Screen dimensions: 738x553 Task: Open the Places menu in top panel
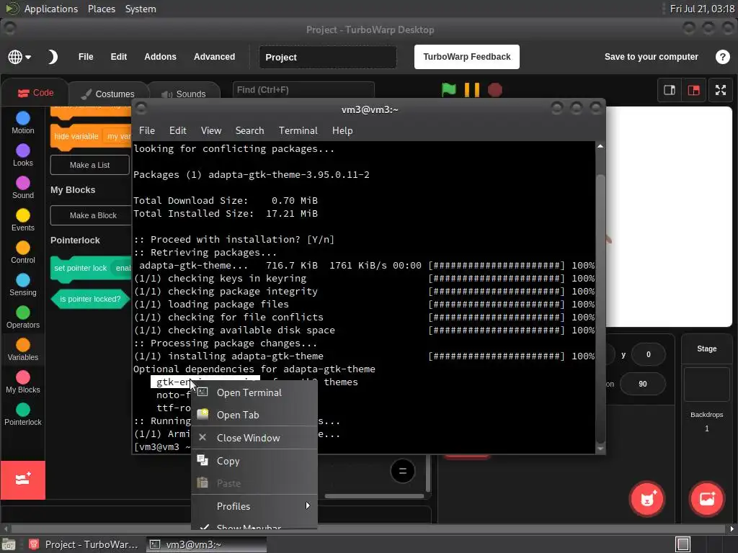101,9
